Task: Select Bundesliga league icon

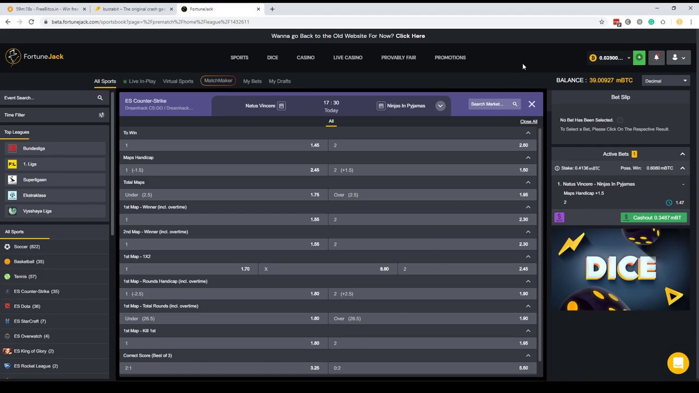Action: tap(13, 148)
